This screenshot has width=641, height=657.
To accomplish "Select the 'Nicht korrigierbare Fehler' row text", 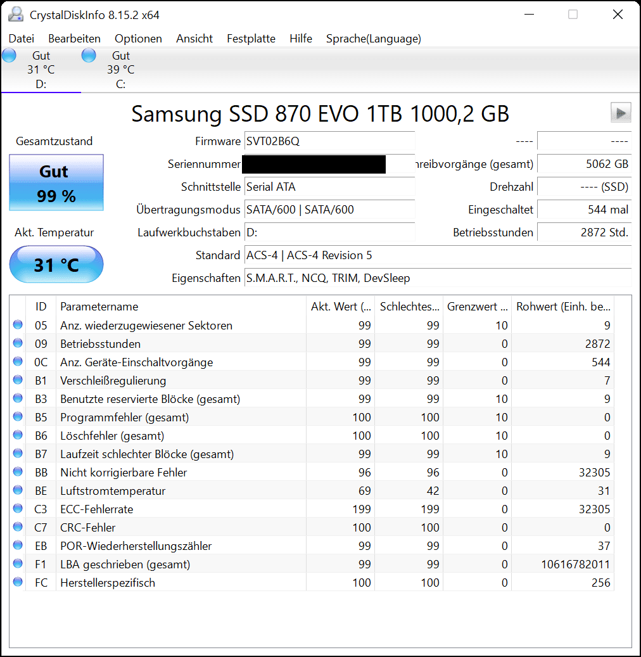I will click(124, 472).
